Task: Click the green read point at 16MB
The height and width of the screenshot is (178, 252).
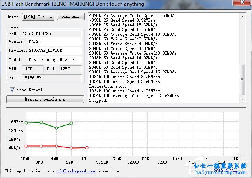Action: (26, 123)
